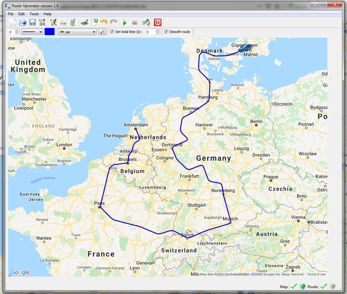Click the grey globe icon after Route
347x294 pixels.
pyautogui.click(x=333, y=287)
